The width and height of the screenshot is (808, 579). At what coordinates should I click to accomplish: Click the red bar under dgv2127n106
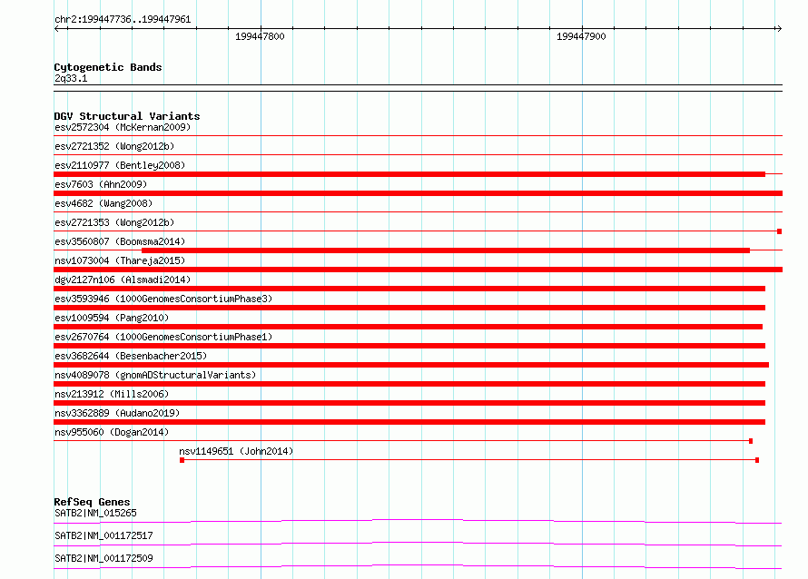pos(409,289)
